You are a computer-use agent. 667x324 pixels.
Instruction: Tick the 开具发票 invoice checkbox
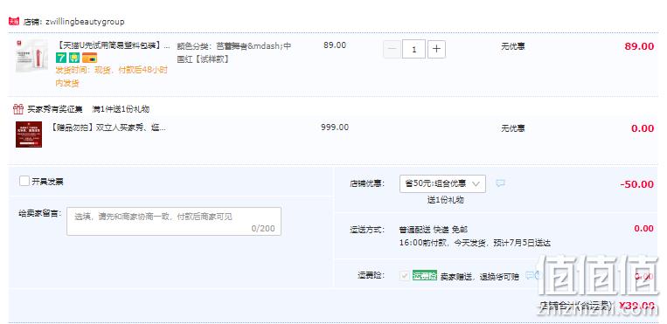click(24, 181)
